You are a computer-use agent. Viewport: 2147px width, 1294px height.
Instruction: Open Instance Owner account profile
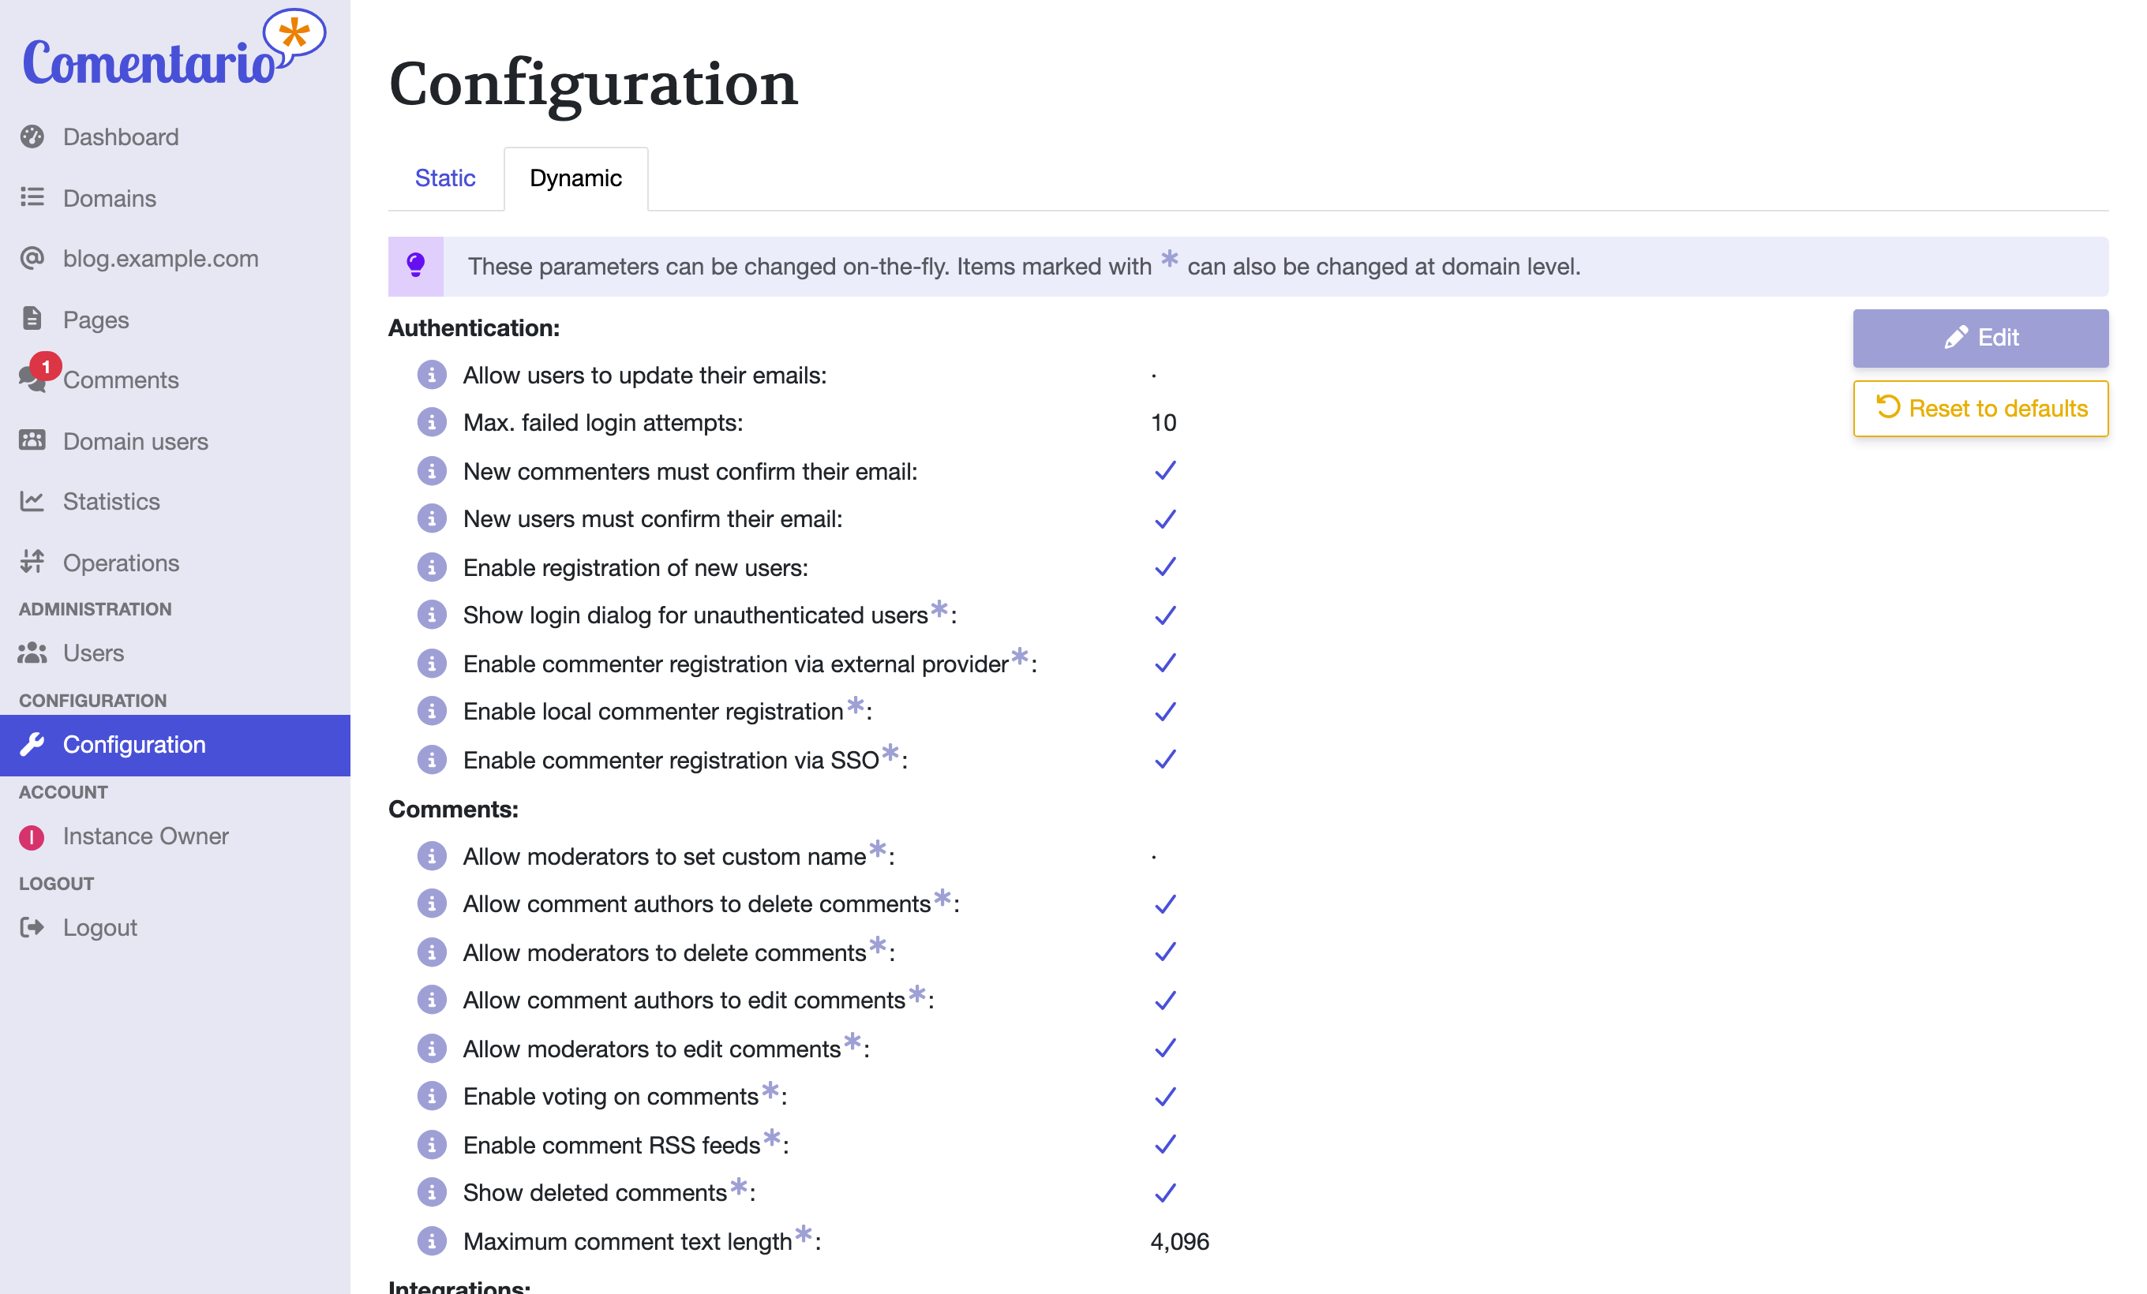tap(175, 837)
